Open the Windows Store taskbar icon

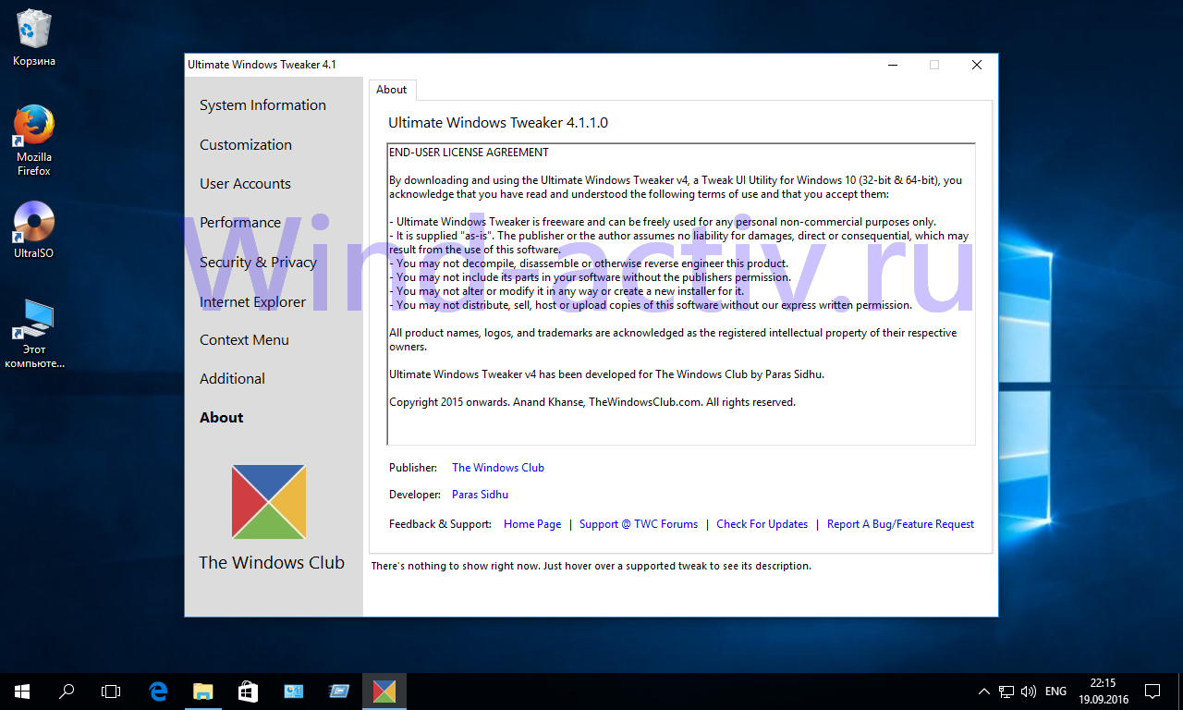pyautogui.click(x=248, y=691)
